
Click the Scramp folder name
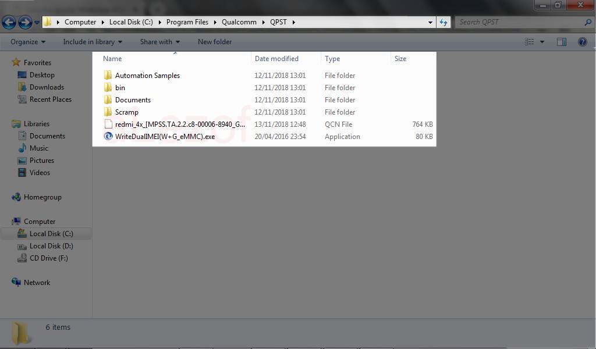point(126,112)
